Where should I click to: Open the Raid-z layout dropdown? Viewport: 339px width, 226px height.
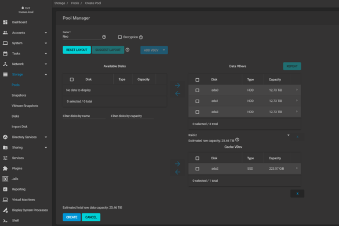point(239,135)
